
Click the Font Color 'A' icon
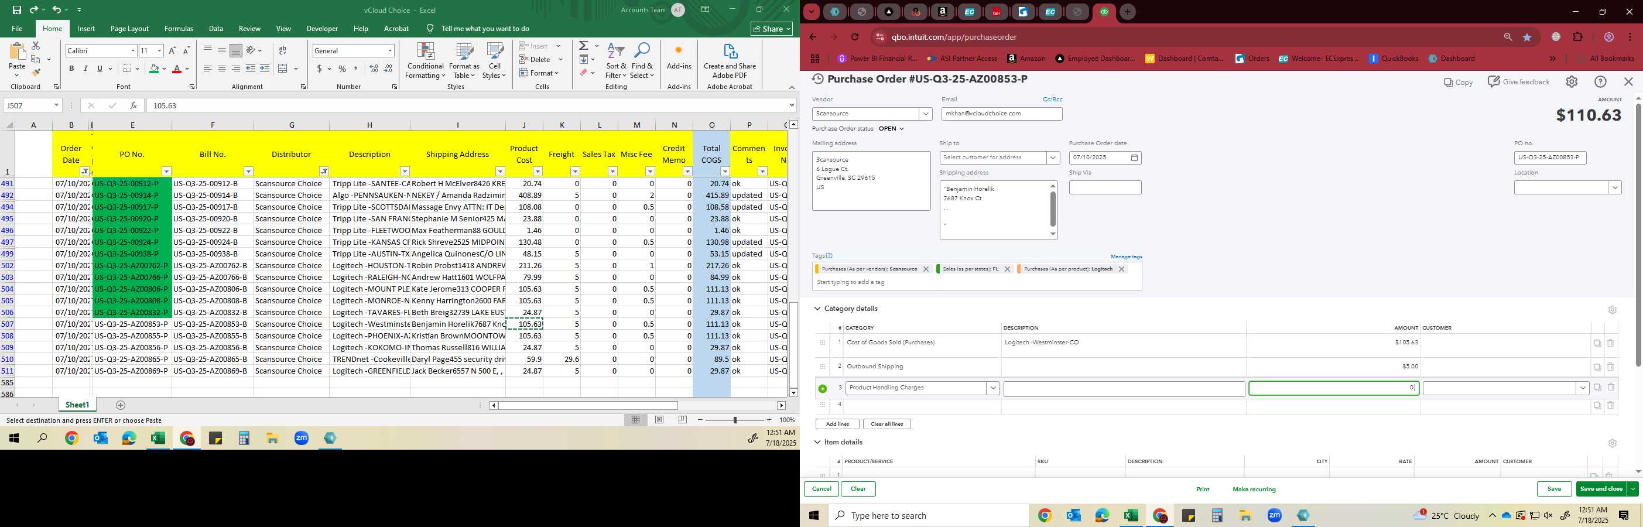[x=177, y=69]
